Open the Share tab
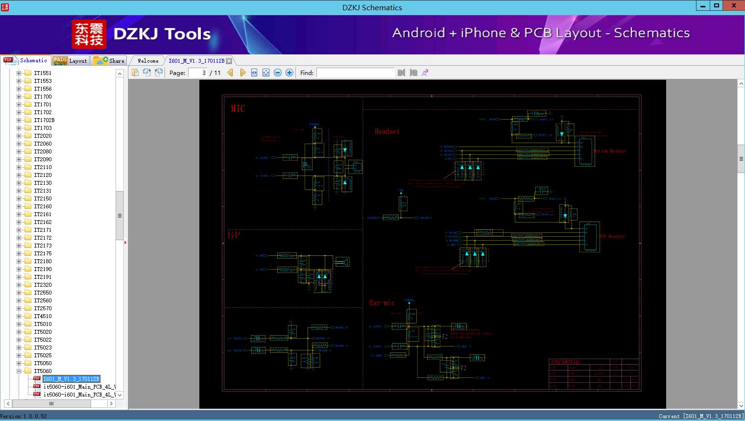The image size is (745, 421). (110, 61)
